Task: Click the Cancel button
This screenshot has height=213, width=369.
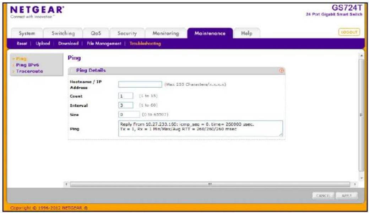Action: tap(323, 196)
